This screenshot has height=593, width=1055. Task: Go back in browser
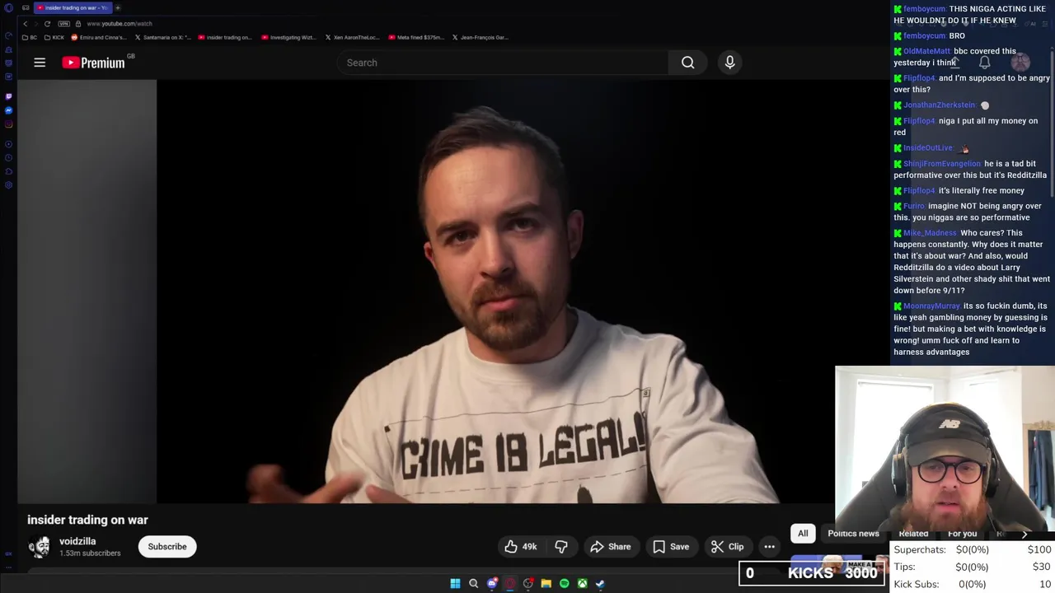click(25, 24)
